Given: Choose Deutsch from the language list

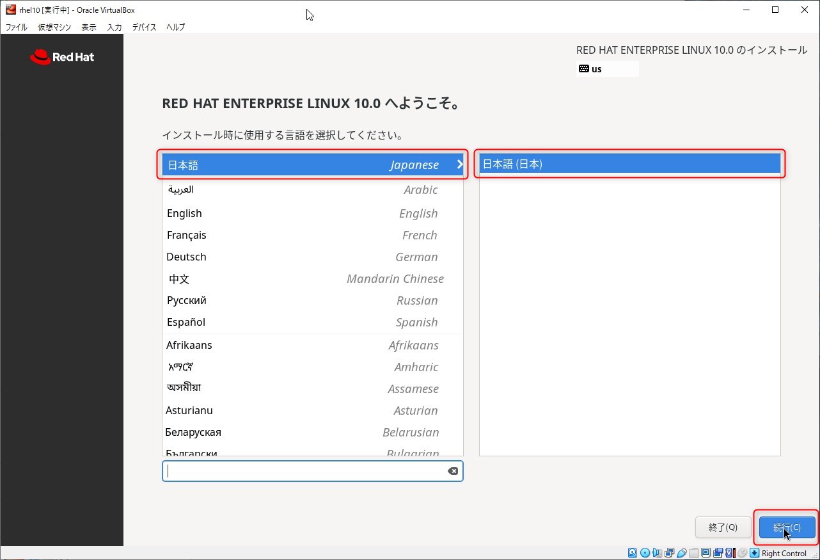Looking at the screenshot, I should tap(186, 257).
